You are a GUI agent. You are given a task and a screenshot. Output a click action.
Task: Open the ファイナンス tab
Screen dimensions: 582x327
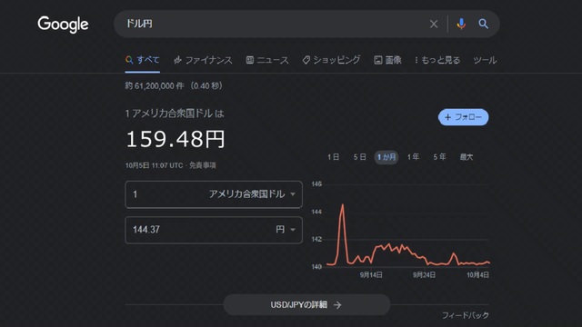point(203,60)
